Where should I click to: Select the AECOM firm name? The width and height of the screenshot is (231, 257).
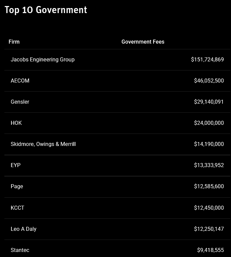[20, 81]
